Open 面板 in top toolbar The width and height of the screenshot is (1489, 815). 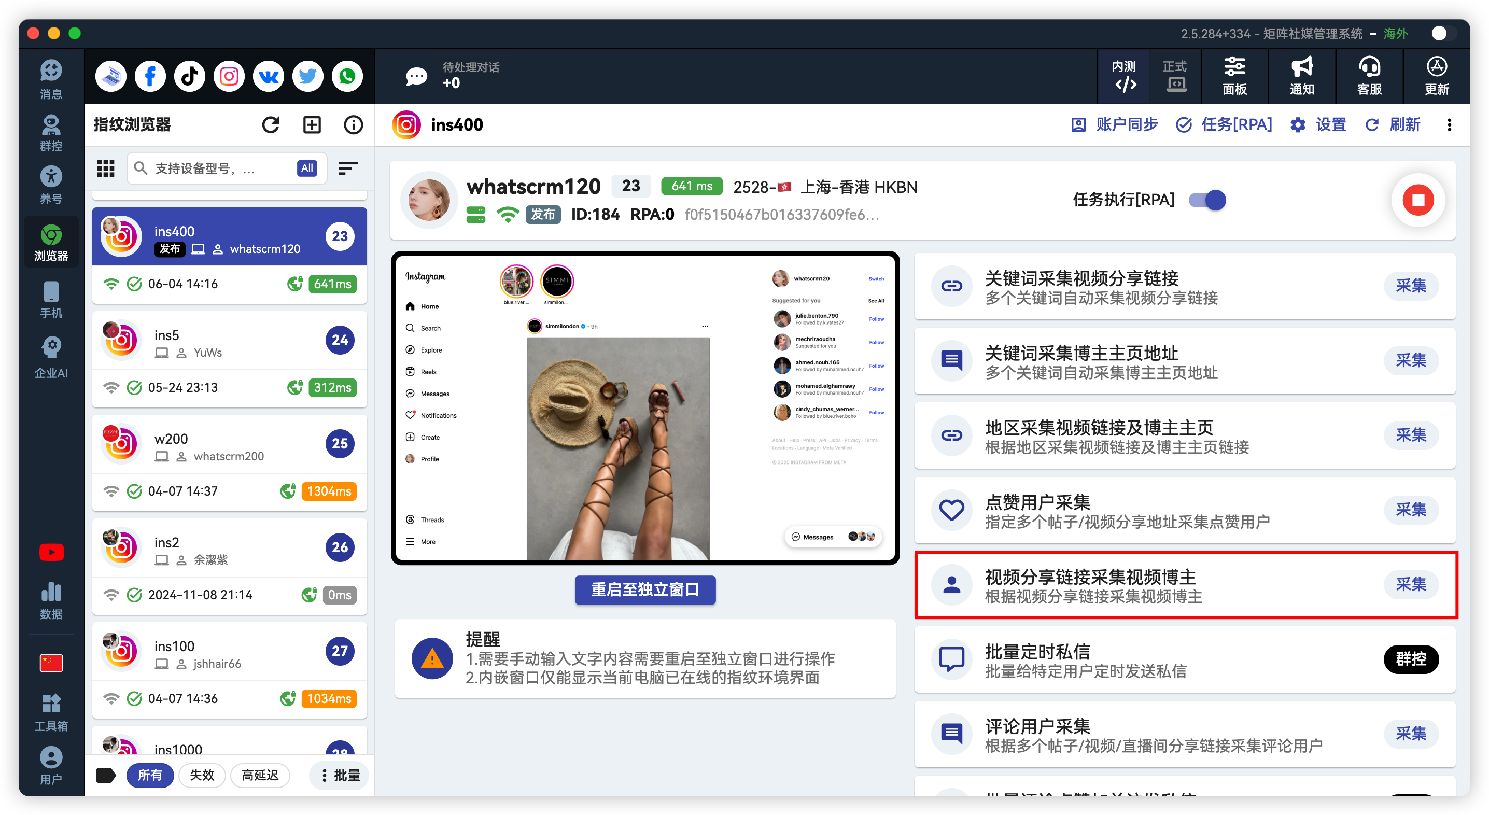(1234, 76)
